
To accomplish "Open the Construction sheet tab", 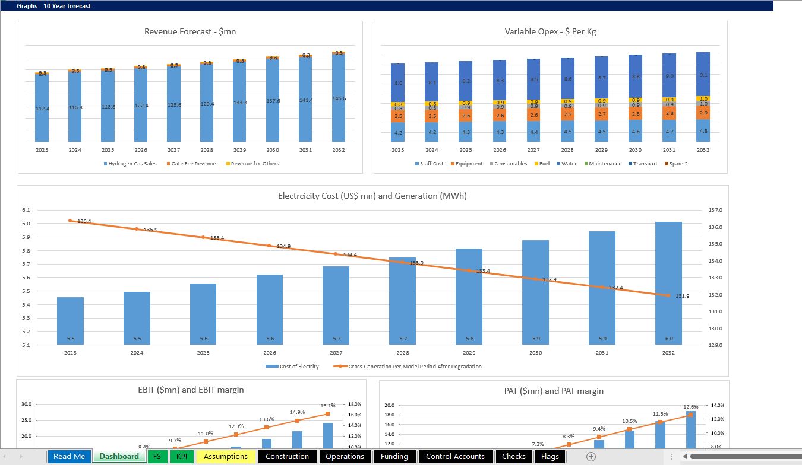I will coord(287,456).
